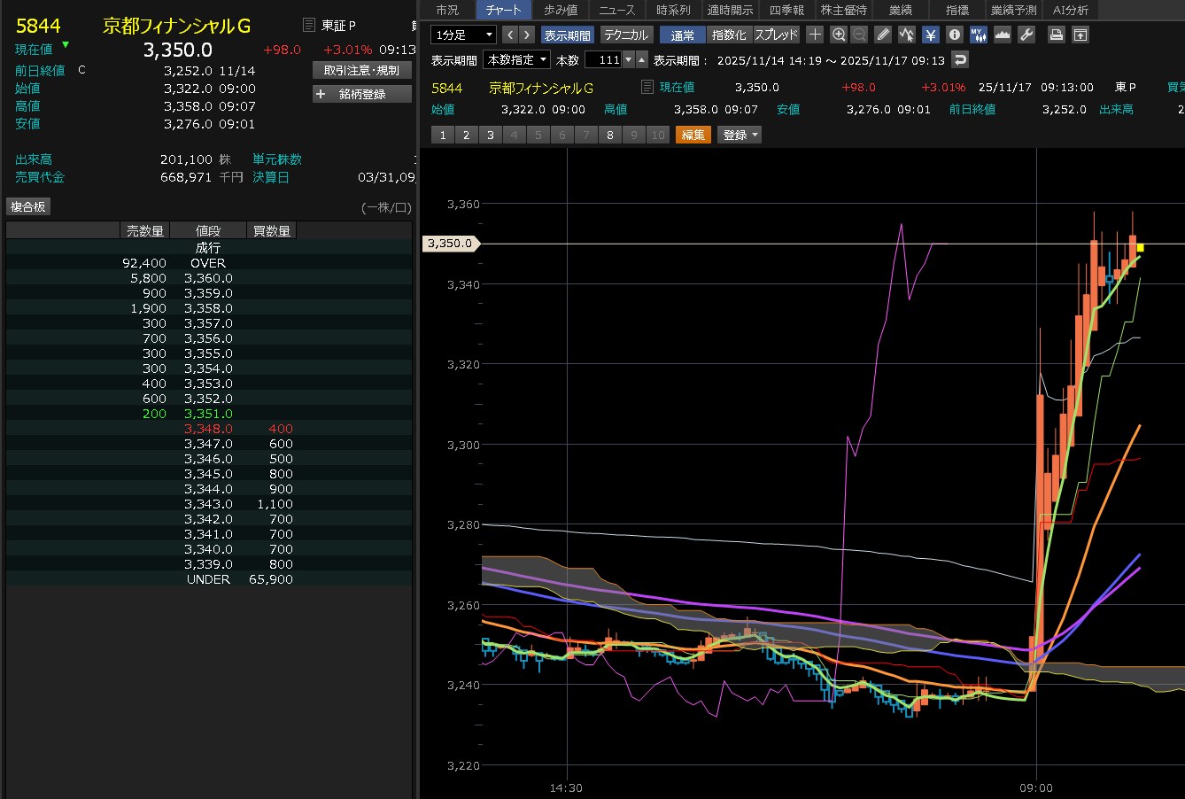Viewport: 1185px width, 799px height.
Task: Expand the 登録 dropdown button
Action: tap(740, 135)
